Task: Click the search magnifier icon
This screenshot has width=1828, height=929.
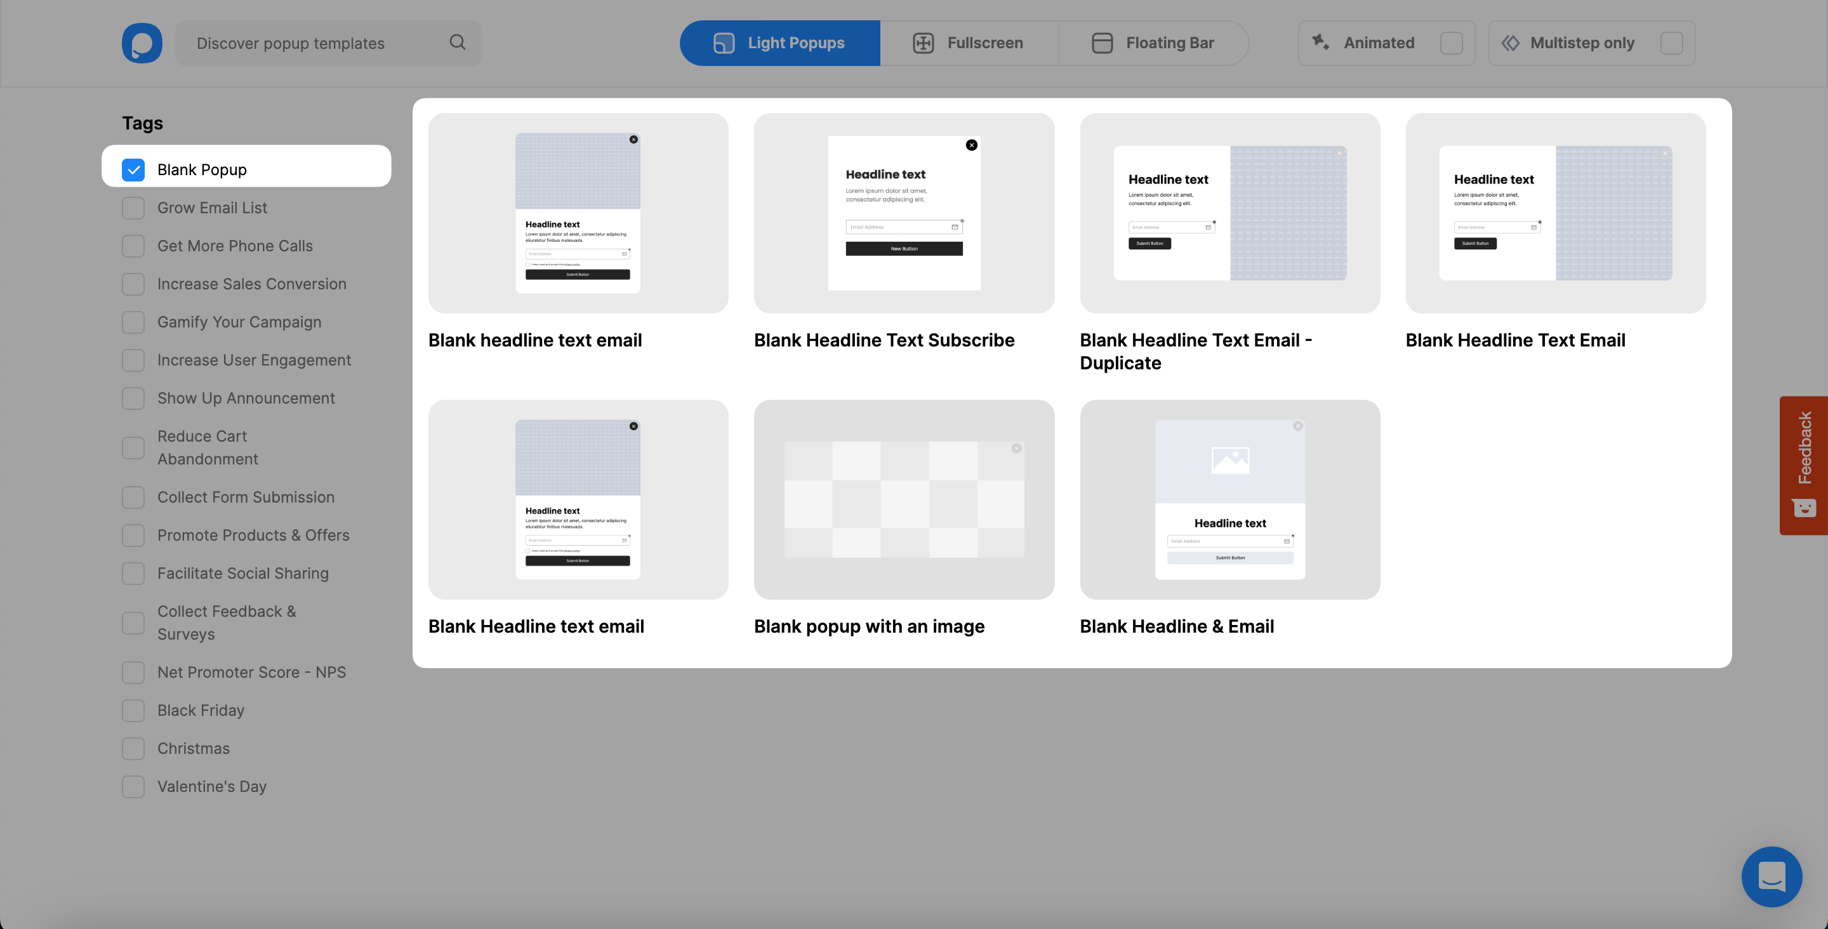Action: click(x=458, y=43)
